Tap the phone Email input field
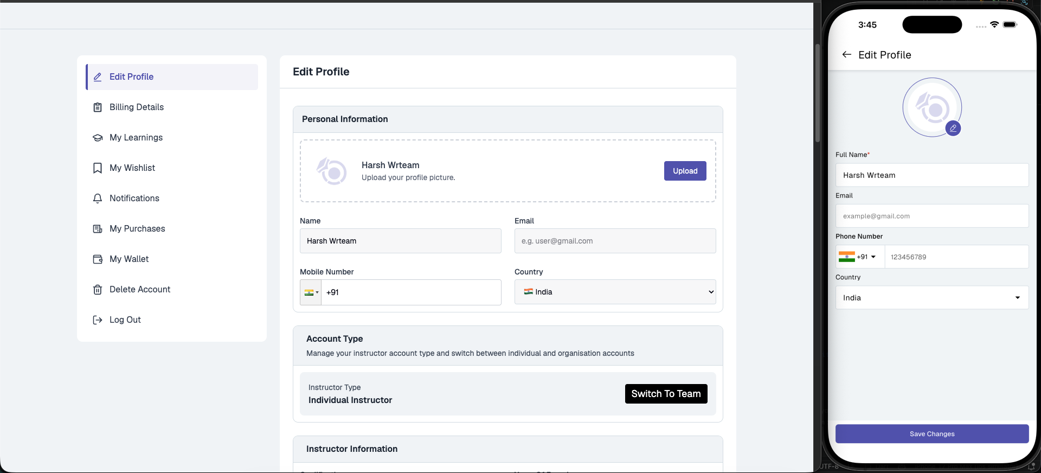 (x=932, y=216)
